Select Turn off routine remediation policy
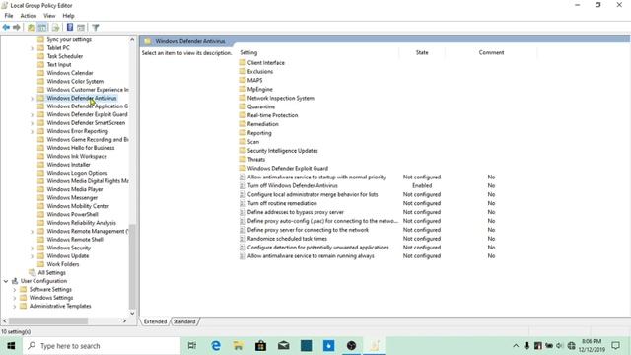Screen dimensions: 631x355 tap(282, 204)
